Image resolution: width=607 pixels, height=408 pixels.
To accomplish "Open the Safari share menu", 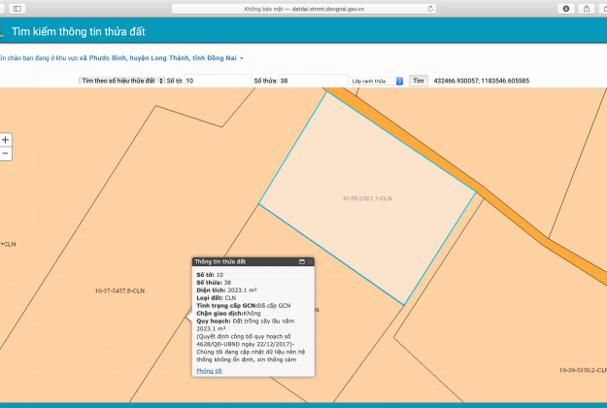I will (x=586, y=8).
